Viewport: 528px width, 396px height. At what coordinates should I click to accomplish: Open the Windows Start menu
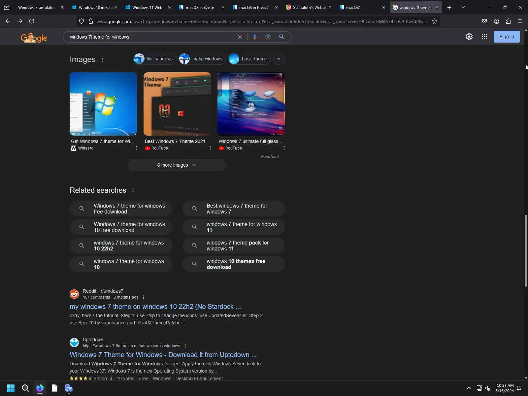pos(11,388)
